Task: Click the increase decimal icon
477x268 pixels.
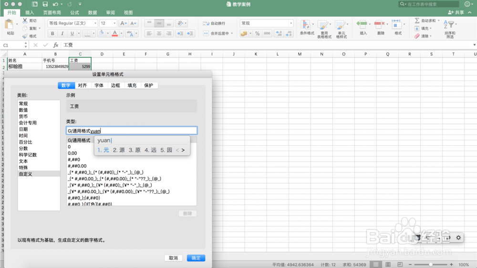Action: click(x=279, y=33)
